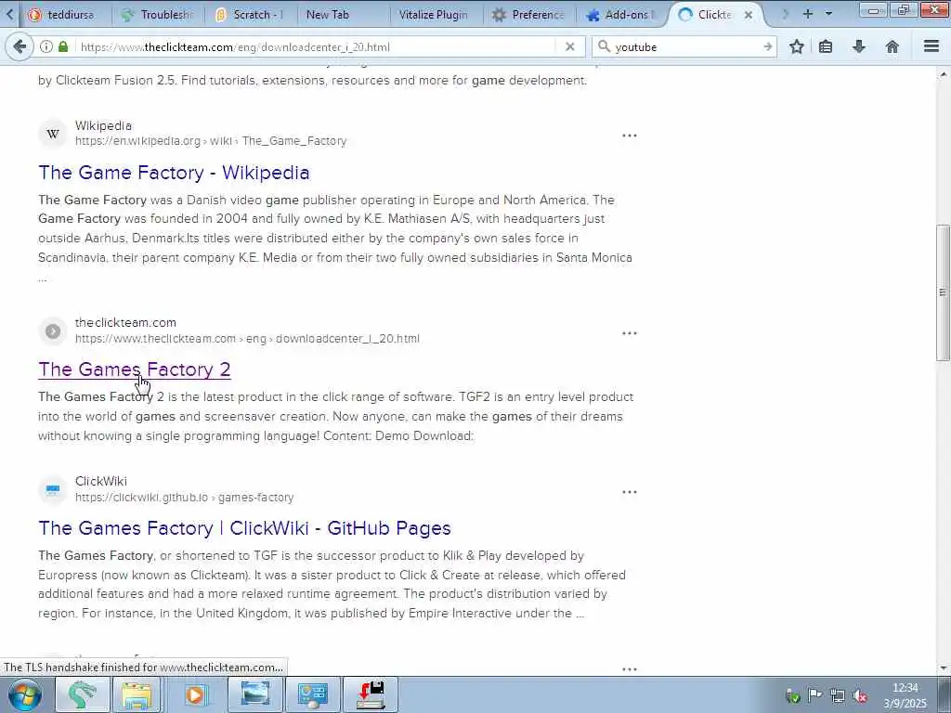Open the Windows Start button

[24, 694]
